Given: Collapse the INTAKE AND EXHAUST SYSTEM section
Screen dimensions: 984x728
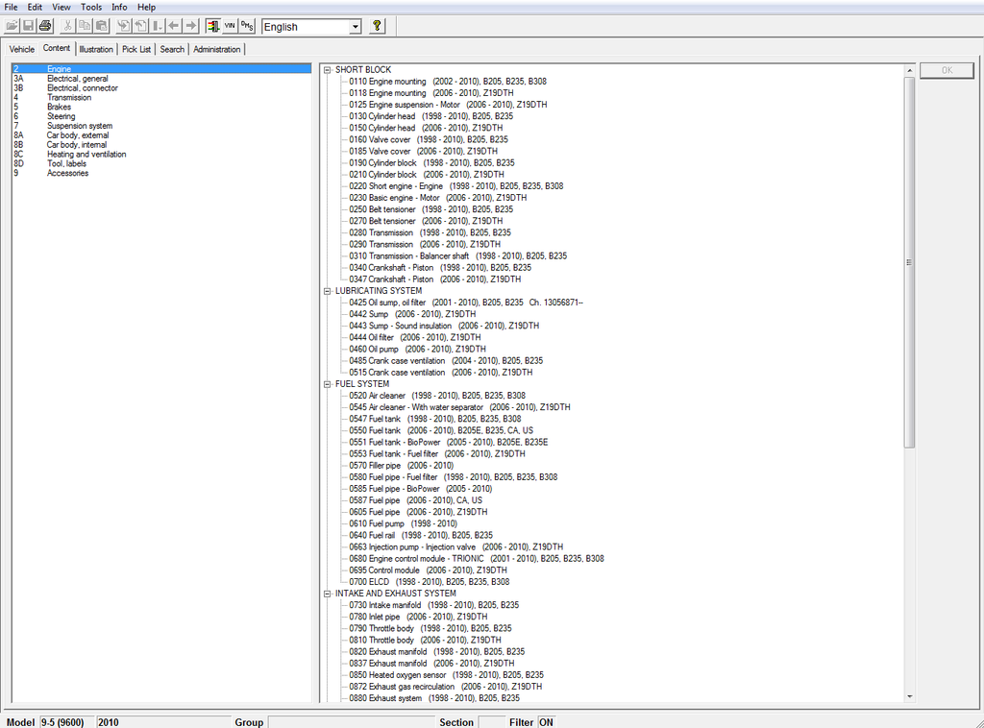Looking at the screenshot, I should [x=328, y=594].
